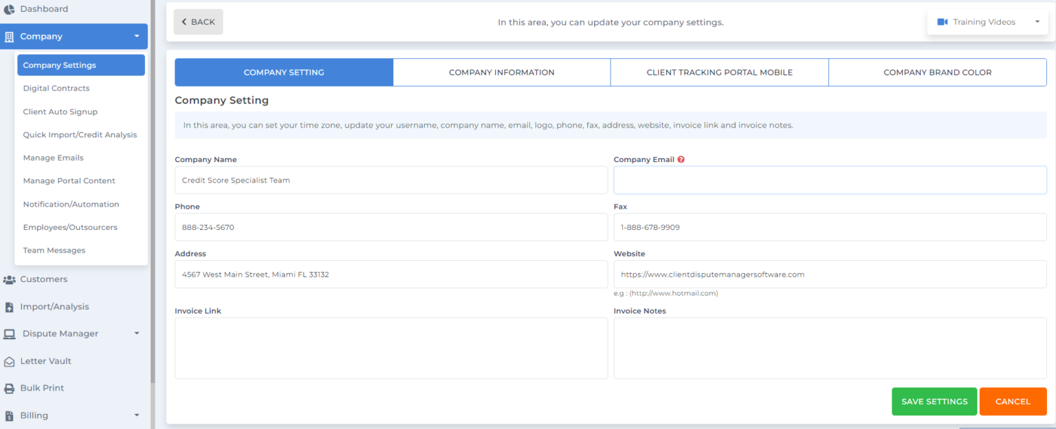Expand the Training Videos dropdown
Viewport: 1056px width, 429px height.
1037,21
